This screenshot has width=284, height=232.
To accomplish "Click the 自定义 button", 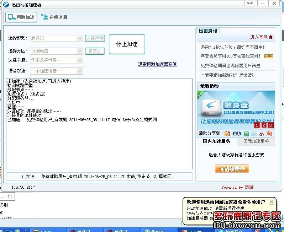I will pos(95,51).
